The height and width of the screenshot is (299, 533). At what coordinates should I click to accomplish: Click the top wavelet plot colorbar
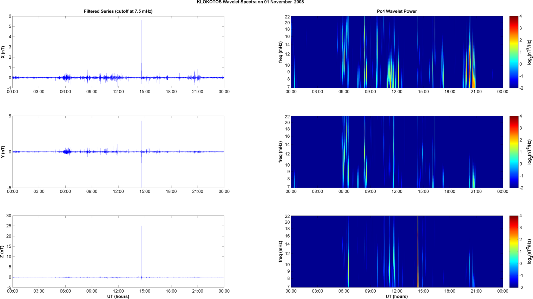coord(514,52)
